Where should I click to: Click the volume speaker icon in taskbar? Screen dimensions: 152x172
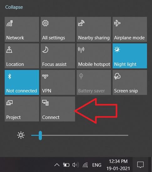click(76, 165)
